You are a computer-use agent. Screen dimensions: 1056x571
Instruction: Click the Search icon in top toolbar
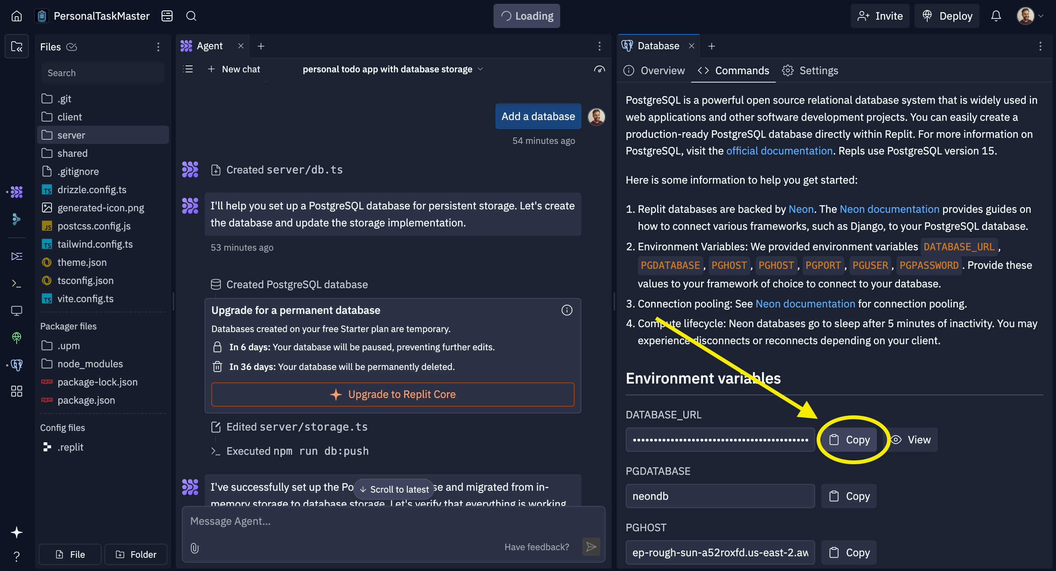point(191,16)
